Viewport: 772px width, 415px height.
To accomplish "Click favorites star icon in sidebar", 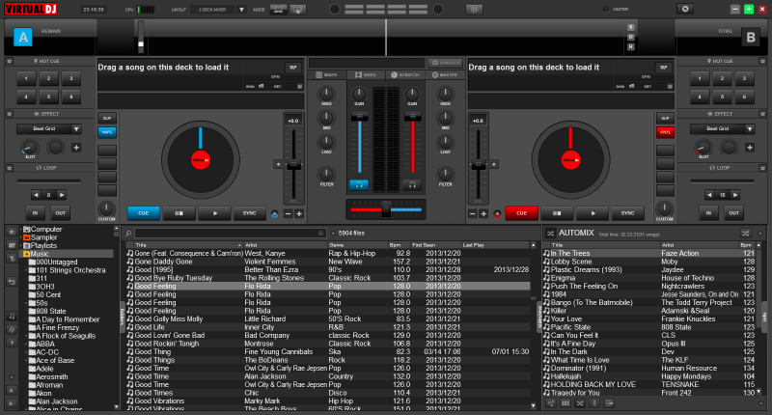I will (12, 232).
